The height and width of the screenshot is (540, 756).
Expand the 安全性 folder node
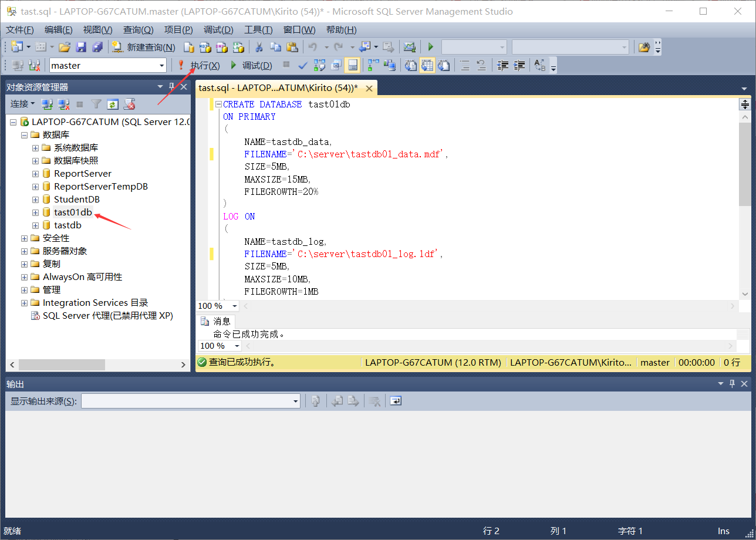pyautogui.click(x=25, y=238)
